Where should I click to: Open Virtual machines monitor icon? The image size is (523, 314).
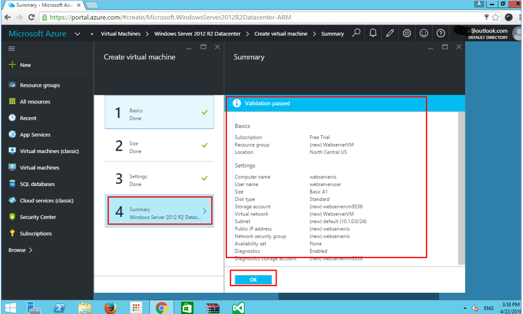click(13, 167)
